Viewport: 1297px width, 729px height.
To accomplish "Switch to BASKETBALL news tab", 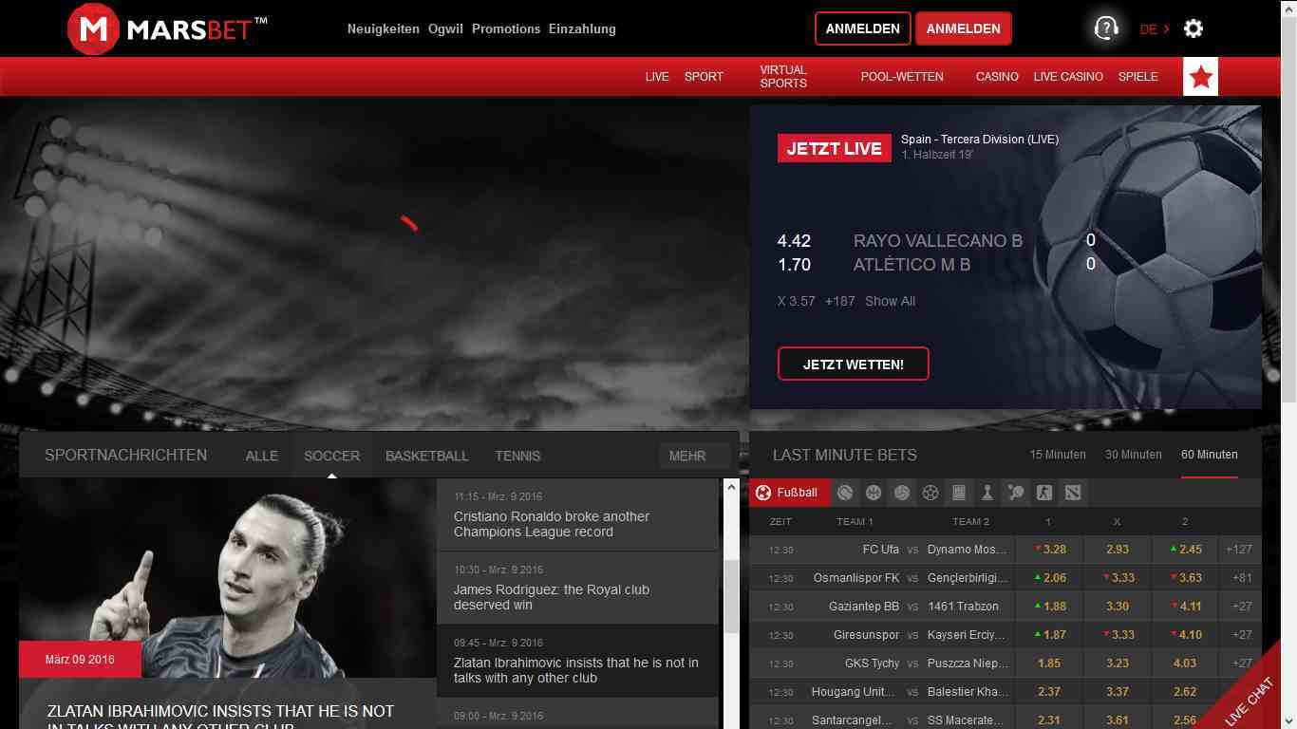I will [427, 456].
